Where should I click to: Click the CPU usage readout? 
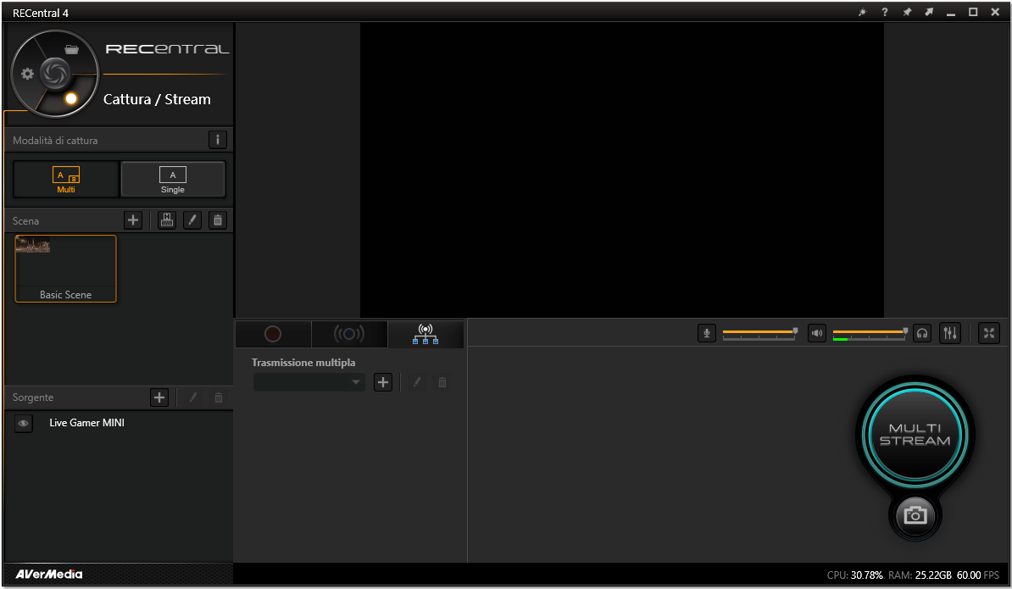(855, 575)
